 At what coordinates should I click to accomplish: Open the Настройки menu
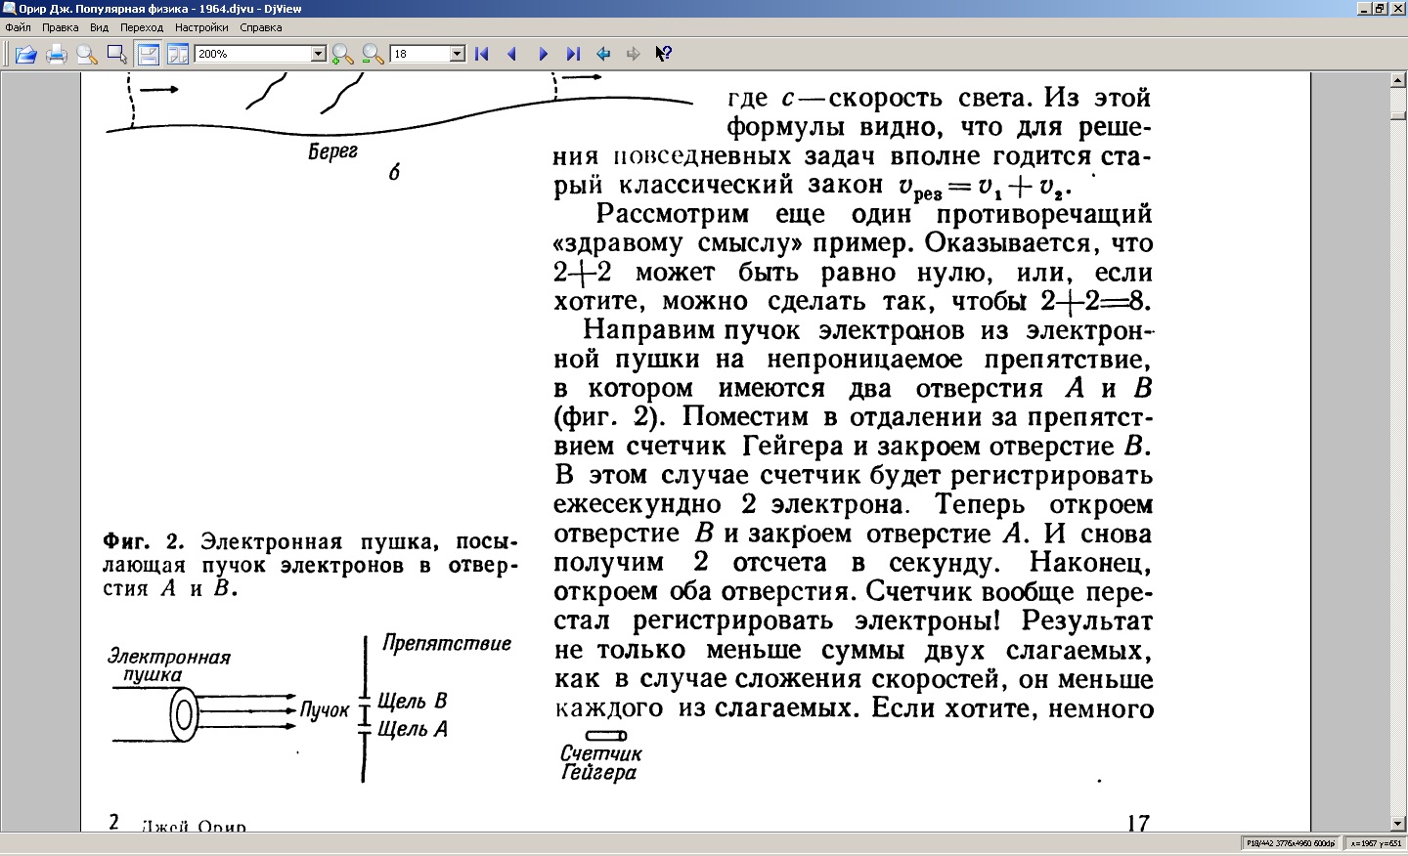(x=201, y=27)
